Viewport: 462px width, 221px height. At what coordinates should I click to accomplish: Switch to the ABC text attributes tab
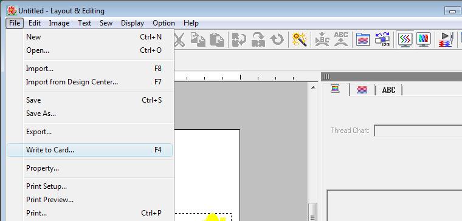click(x=388, y=90)
